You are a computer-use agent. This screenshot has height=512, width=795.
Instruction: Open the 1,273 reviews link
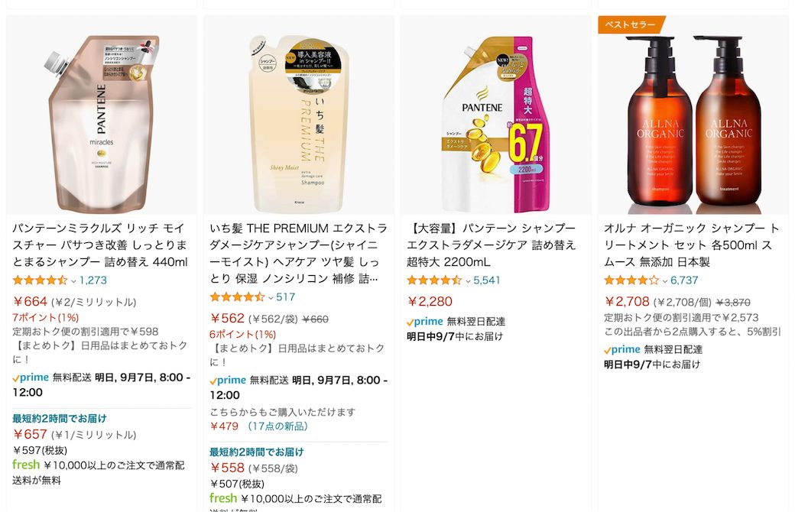(93, 280)
